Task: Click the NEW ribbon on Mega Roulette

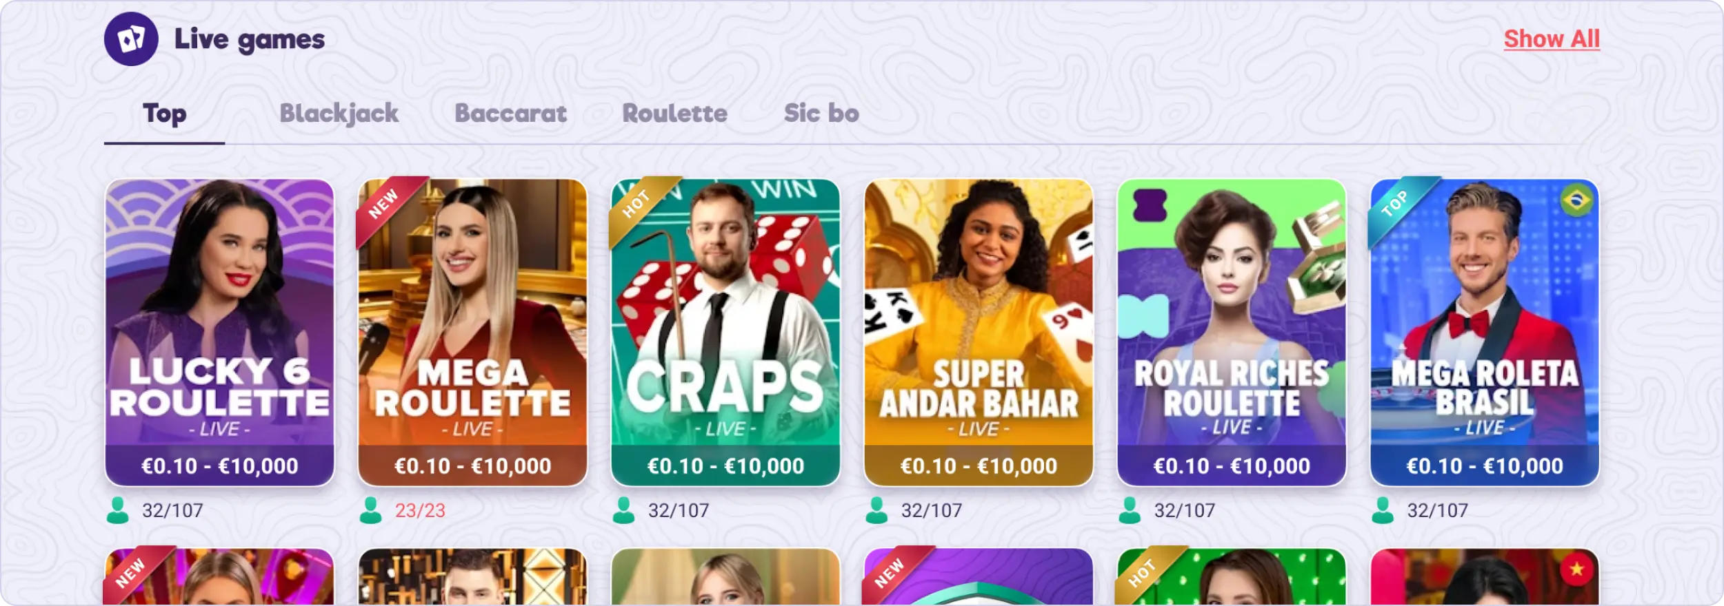Action: click(x=384, y=204)
